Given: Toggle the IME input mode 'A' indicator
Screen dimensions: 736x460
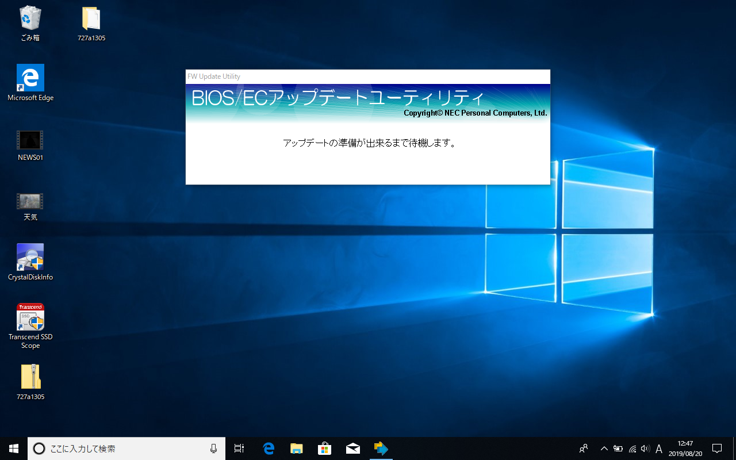Looking at the screenshot, I should [659, 448].
